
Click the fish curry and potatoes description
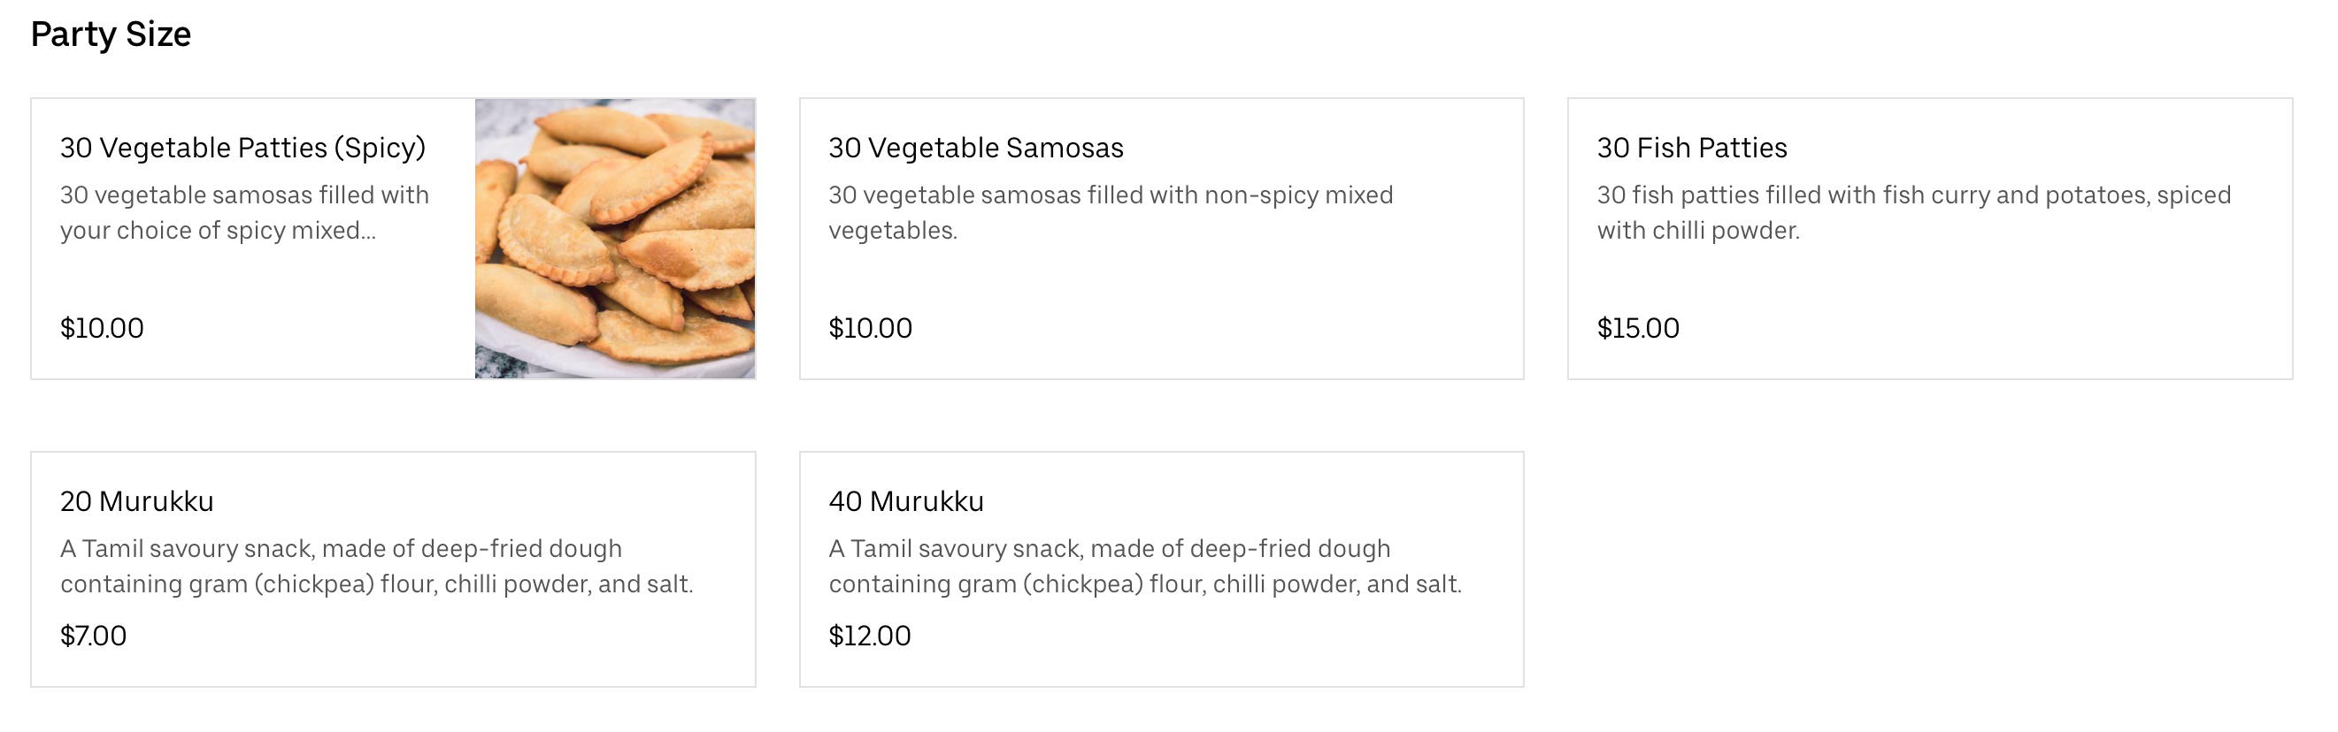pos(1913,212)
